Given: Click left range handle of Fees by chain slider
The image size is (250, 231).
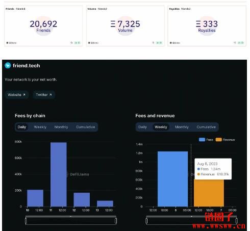Looking at the screenshot, I should (26, 221).
